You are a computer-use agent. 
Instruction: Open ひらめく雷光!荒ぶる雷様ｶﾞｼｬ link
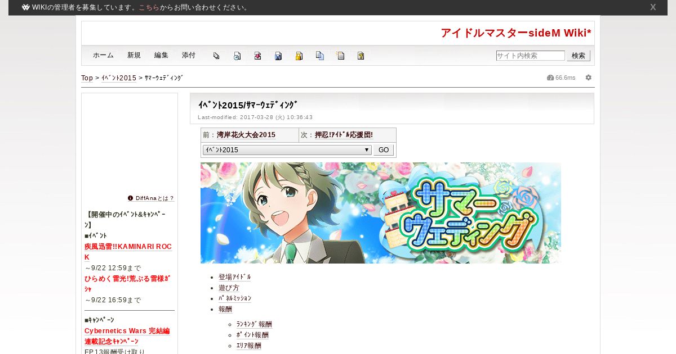pyautogui.click(x=127, y=284)
